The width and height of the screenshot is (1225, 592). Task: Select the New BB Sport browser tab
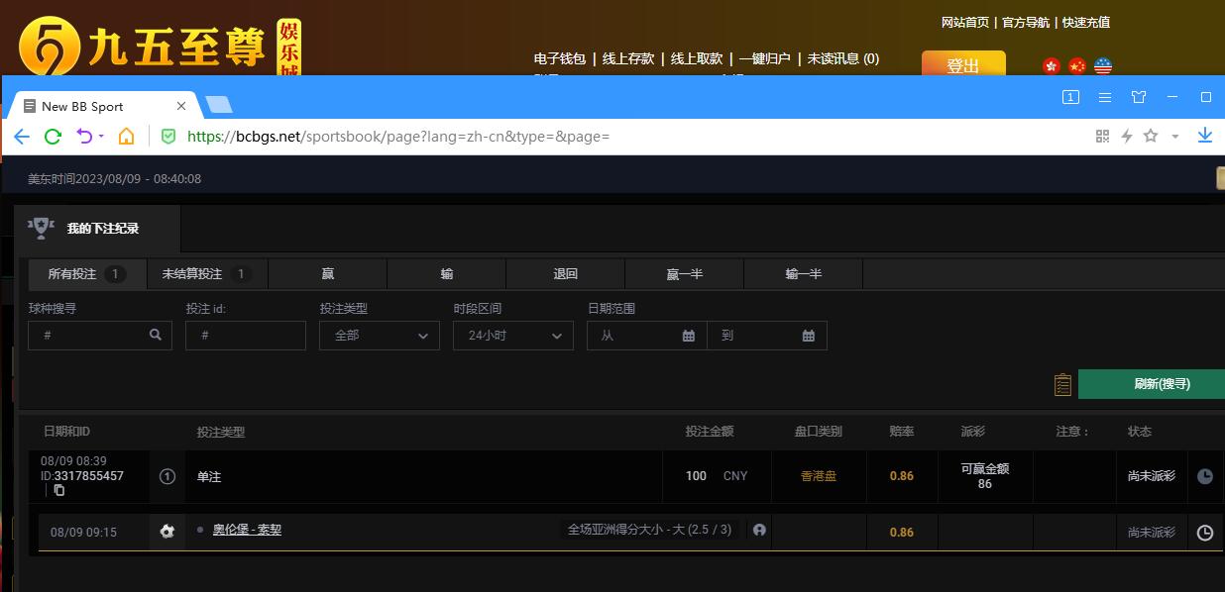pyautogui.click(x=104, y=106)
